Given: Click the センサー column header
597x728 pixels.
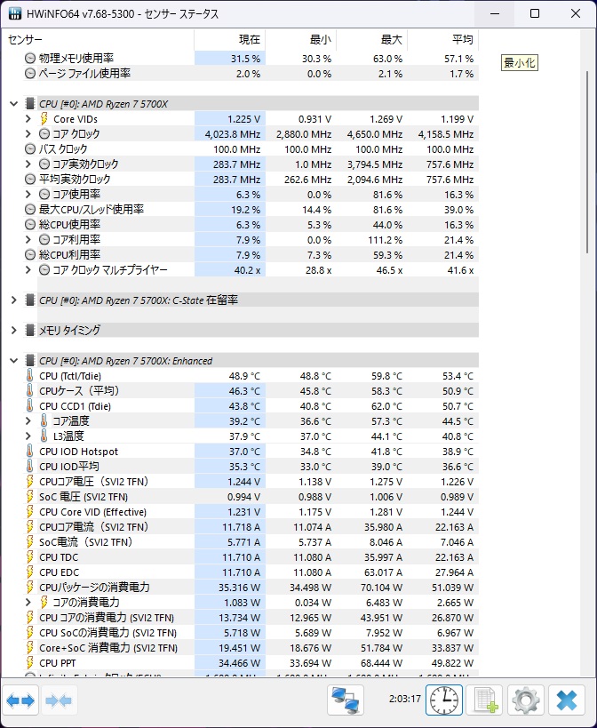Looking at the screenshot, I should click(x=98, y=40).
